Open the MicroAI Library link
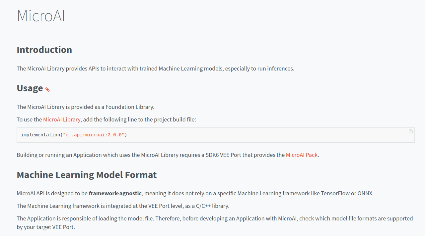Image resolution: width=425 pixels, height=236 pixels. [x=62, y=119]
